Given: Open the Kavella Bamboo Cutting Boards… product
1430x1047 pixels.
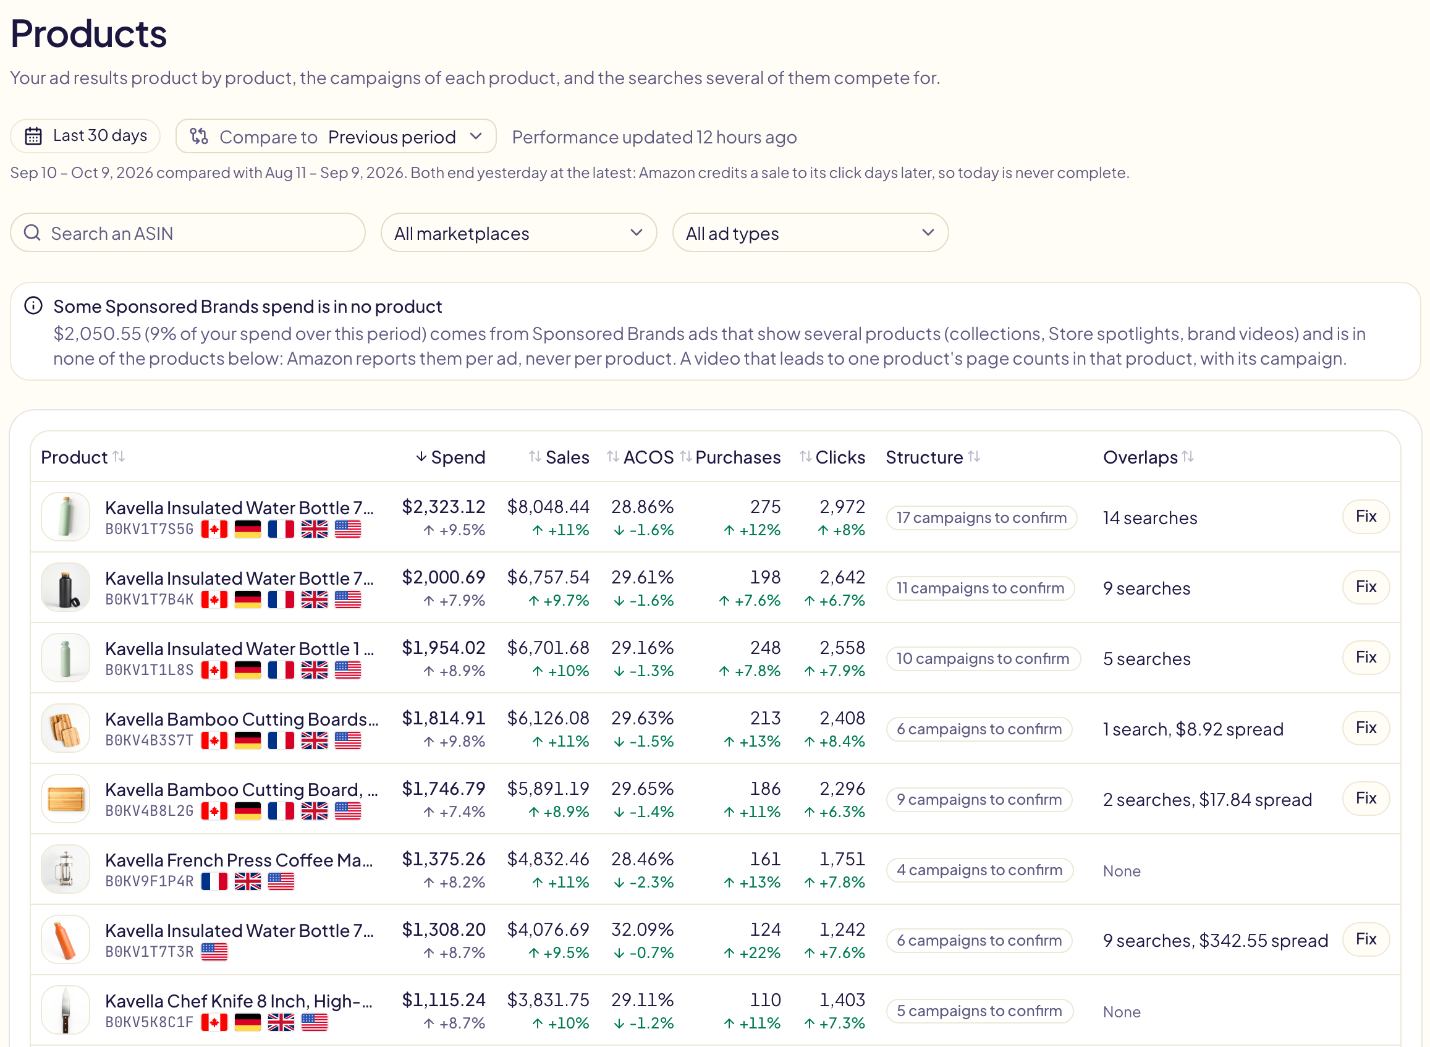Looking at the screenshot, I should point(242,719).
